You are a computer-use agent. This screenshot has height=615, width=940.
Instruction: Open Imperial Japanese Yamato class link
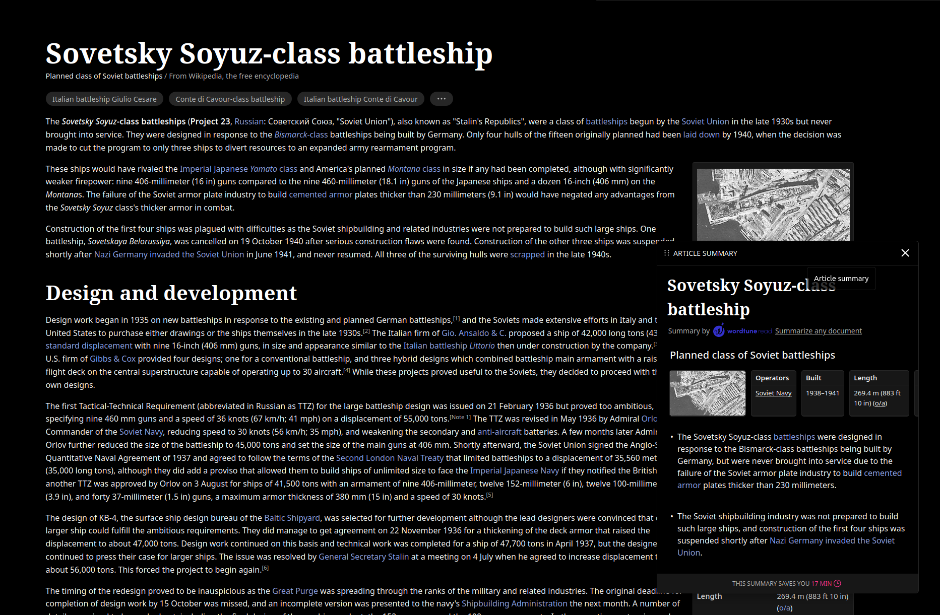(238, 169)
